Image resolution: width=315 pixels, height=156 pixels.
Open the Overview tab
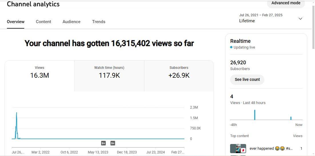coord(16,22)
